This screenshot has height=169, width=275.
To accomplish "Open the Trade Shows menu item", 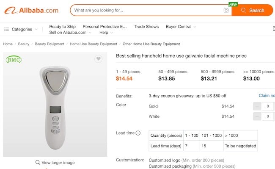I will [146, 27].
